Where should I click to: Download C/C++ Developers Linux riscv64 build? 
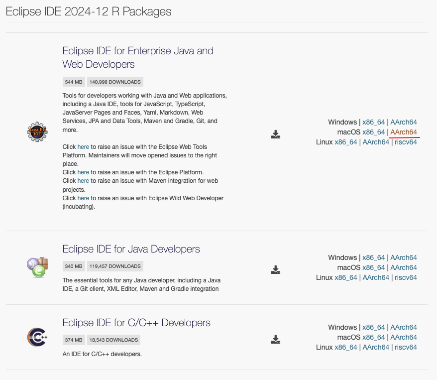(406, 348)
